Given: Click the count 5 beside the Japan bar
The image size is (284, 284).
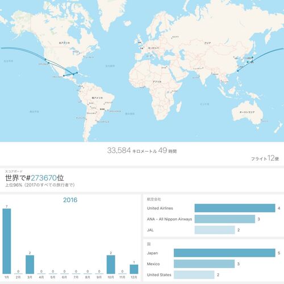Looking at the screenshot, I should [x=279, y=253].
